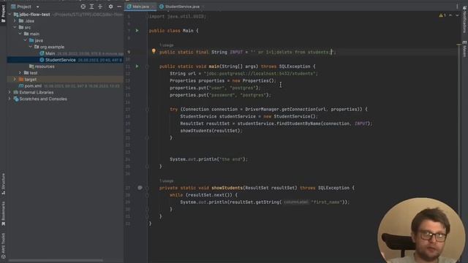The image size is (468, 263).
Task: Open the Structure tool window stripe
Action: 3,183
